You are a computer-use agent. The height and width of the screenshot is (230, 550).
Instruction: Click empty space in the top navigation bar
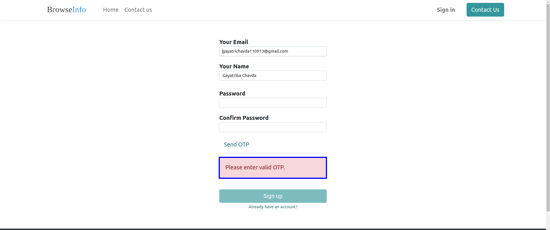[287, 10]
